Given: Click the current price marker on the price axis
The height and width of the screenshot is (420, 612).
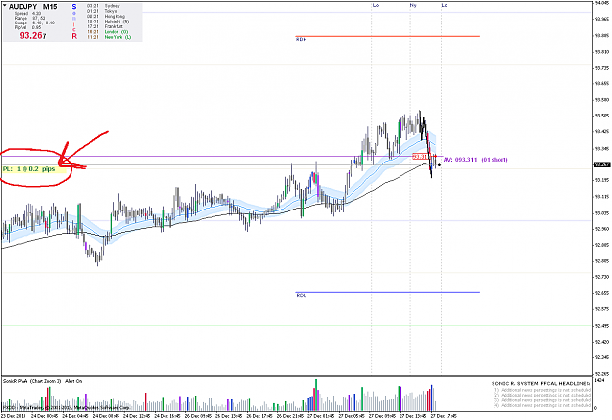Looking at the screenshot, I should pyautogui.click(x=602, y=164).
